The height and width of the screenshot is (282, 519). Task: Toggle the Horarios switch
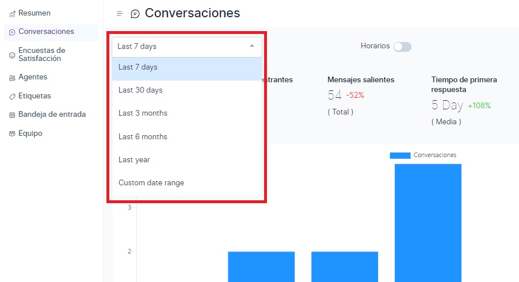402,47
